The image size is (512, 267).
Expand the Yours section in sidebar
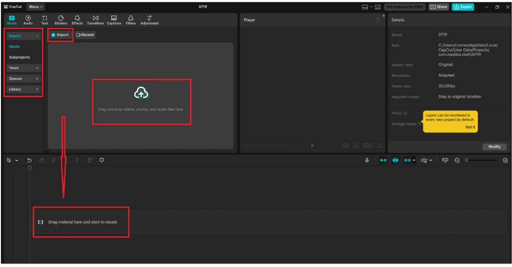(x=24, y=68)
